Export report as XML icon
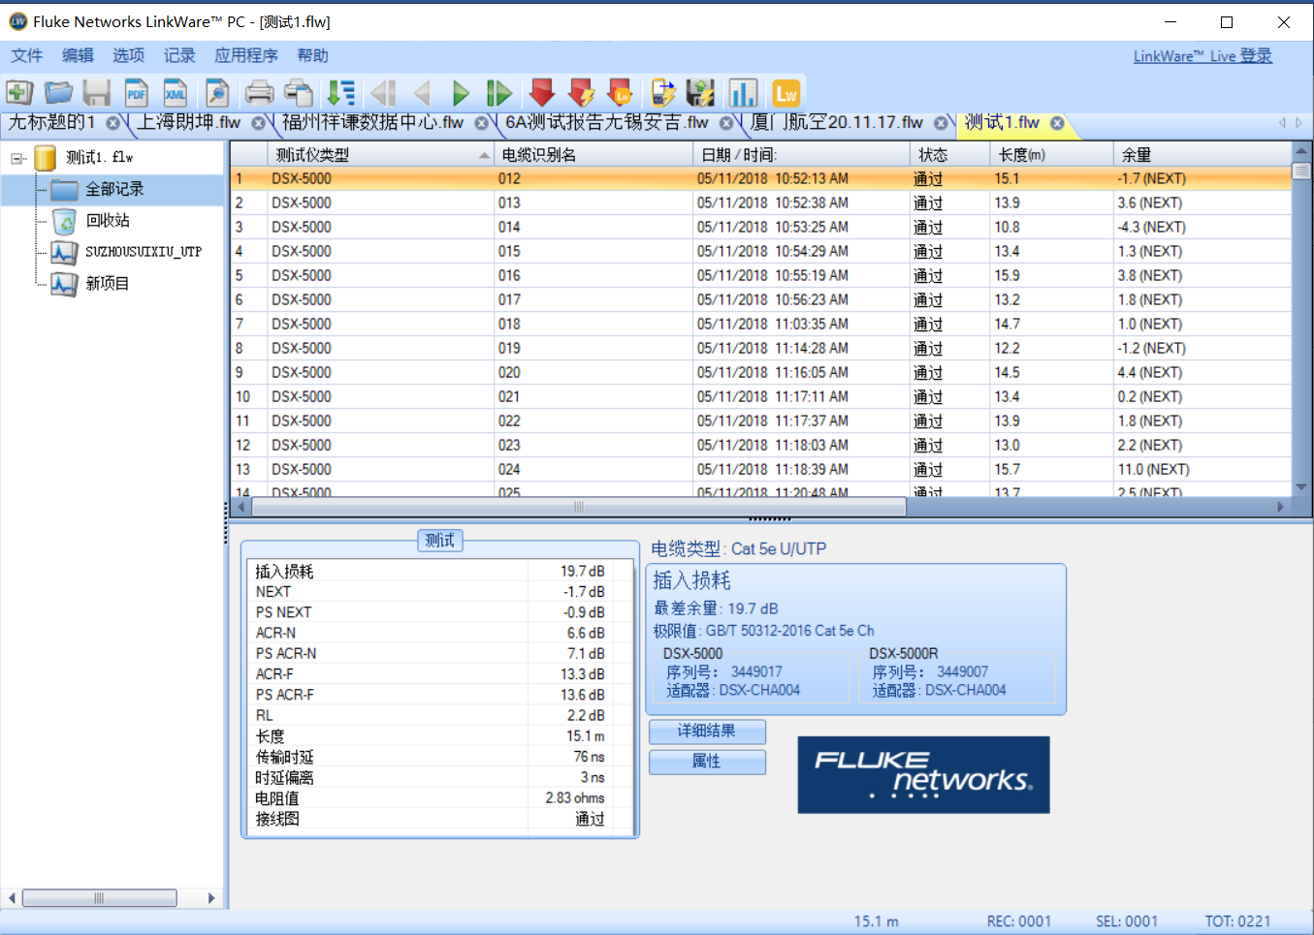Image resolution: width=1314 pixels, height=935 pixels. click(176, 93)
